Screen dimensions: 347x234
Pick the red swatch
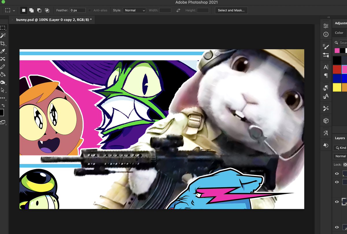[x=337, y=69]
